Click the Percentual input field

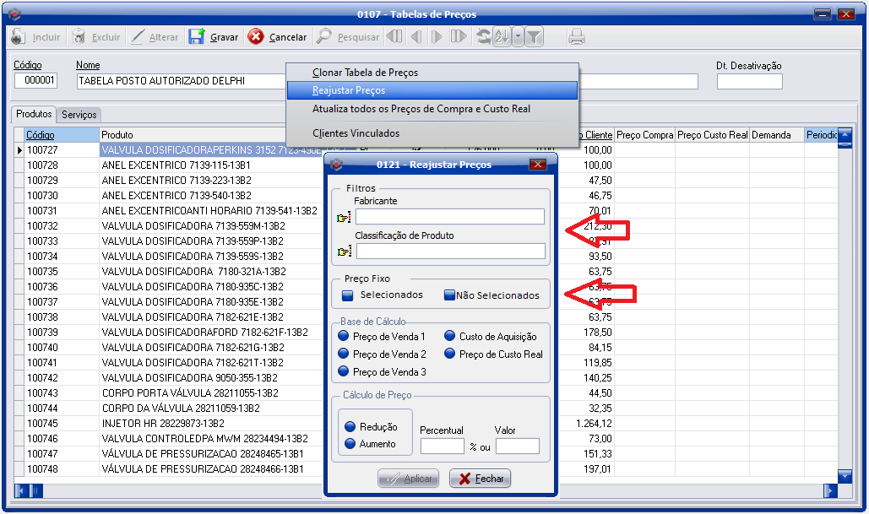click(442, 446)
